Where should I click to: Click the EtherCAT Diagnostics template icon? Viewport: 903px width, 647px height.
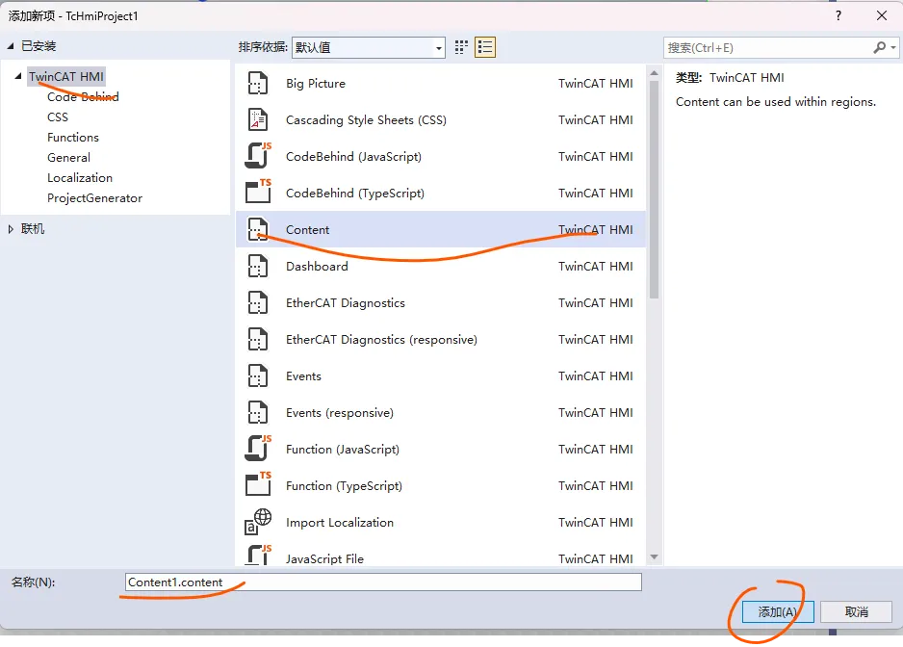point(257,302)
